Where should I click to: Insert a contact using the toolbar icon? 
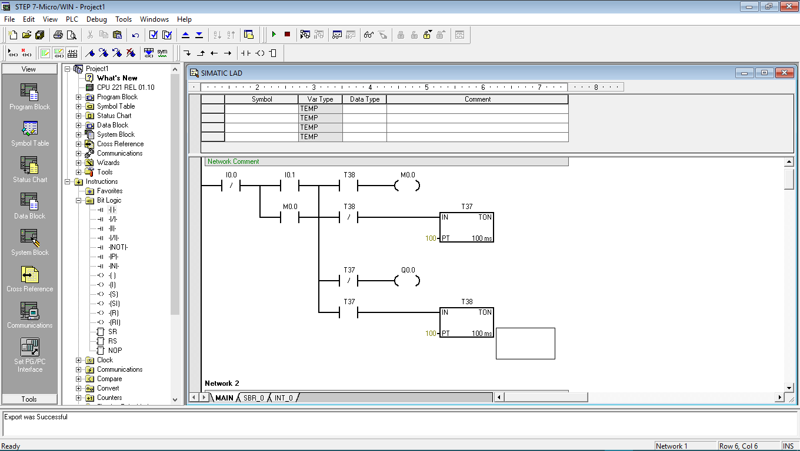(246, 53)
